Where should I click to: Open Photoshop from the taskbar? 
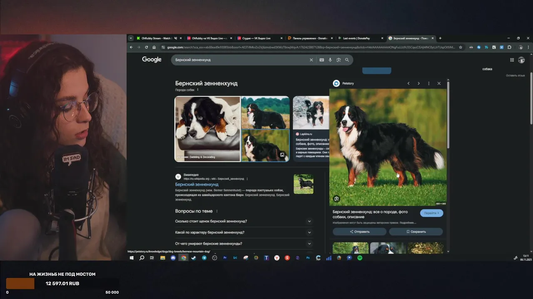coord(308,258)
